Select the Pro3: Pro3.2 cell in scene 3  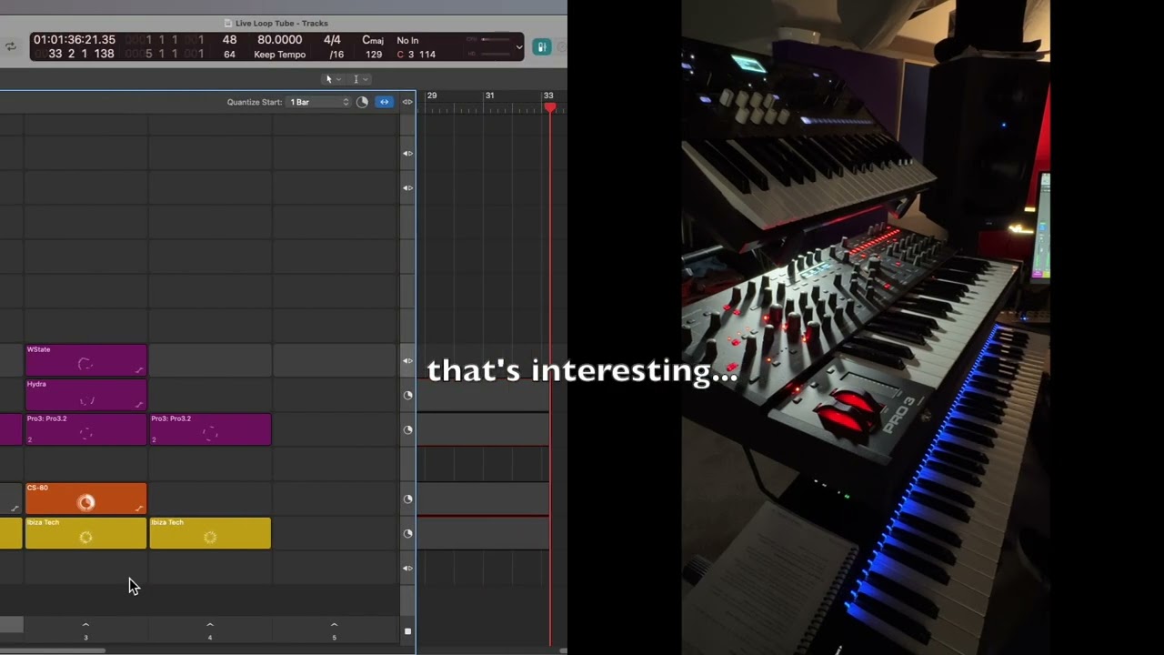coord(85,429)
